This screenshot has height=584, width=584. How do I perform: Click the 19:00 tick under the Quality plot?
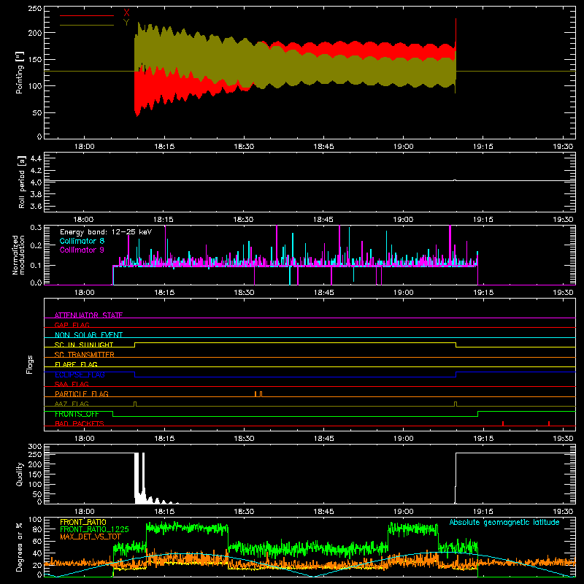coord(404,512)
